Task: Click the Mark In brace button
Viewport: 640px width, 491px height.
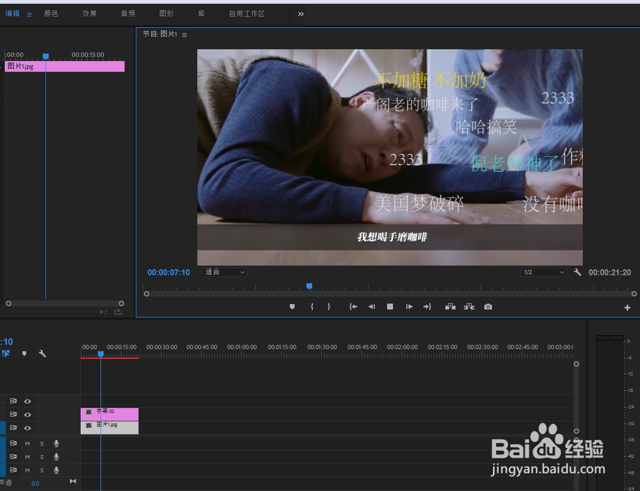Action: [312, 307]
